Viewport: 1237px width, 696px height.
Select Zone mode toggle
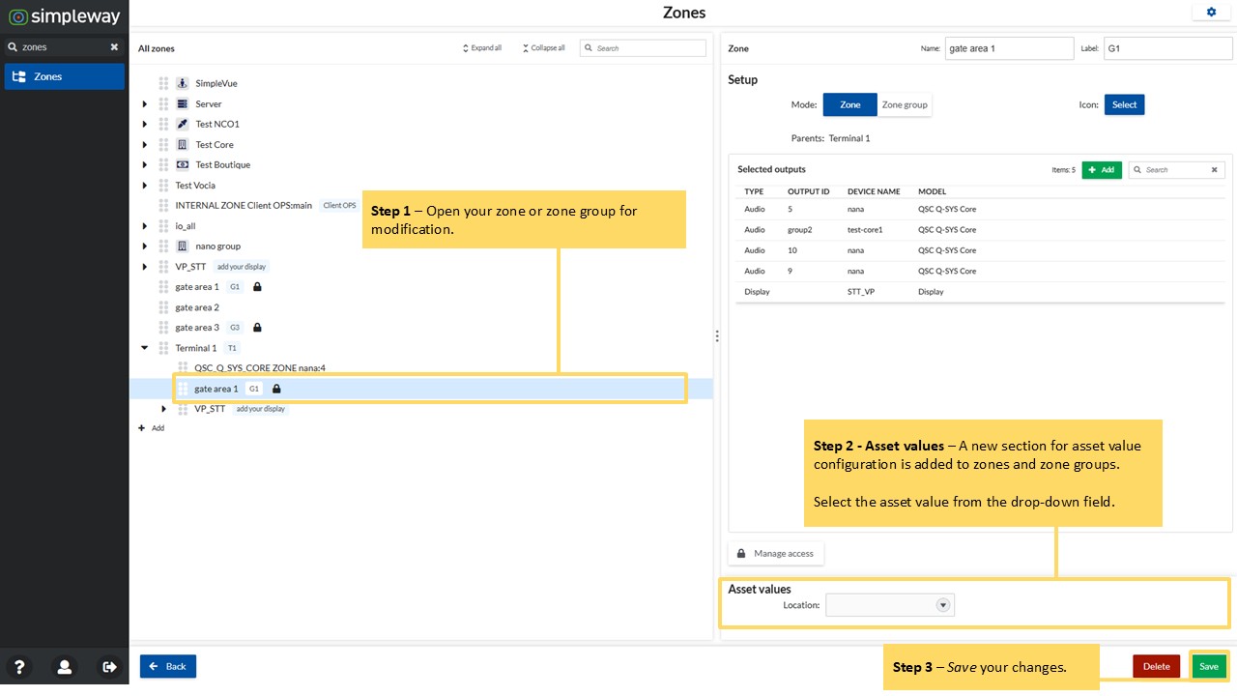849,104
